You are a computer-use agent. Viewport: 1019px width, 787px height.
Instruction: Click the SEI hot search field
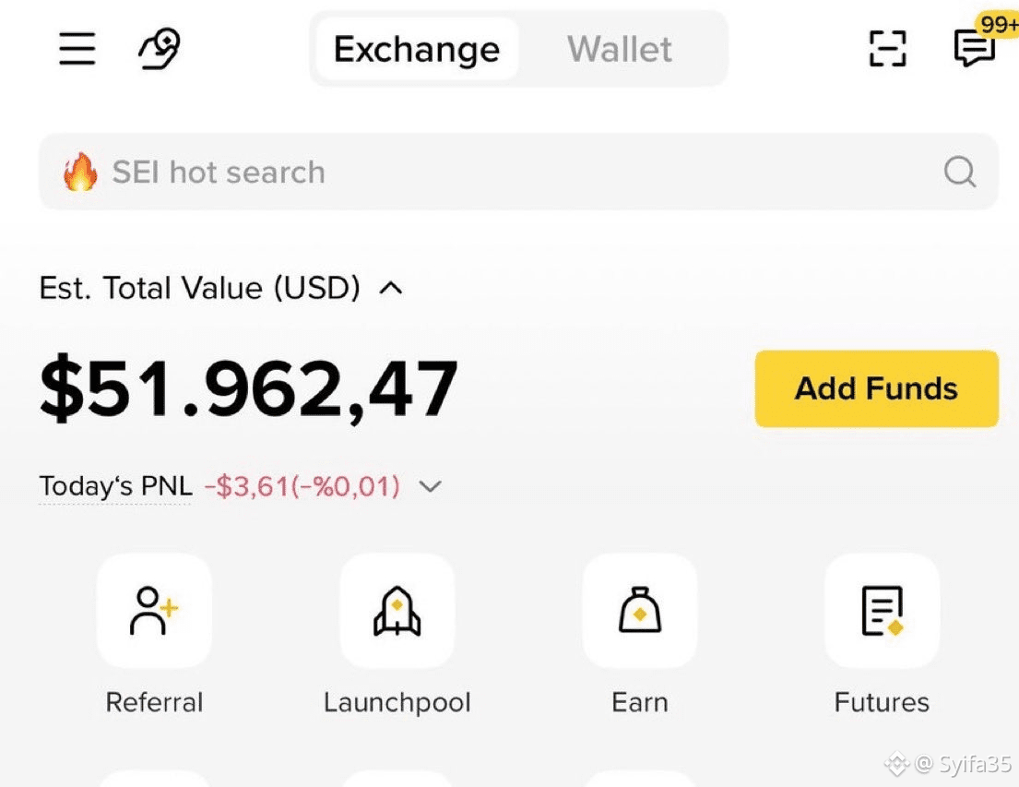click(518, 172)
